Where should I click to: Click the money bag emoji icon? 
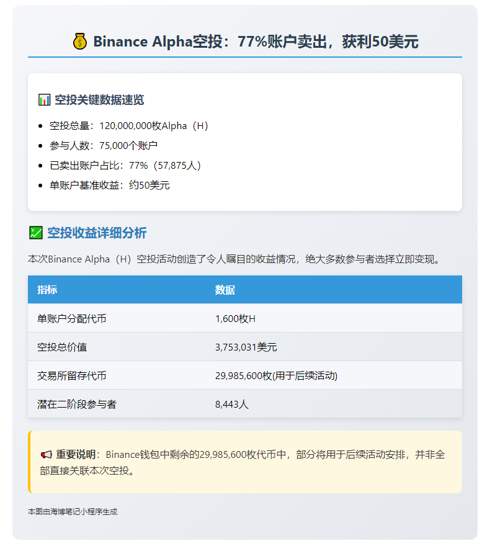80,42
